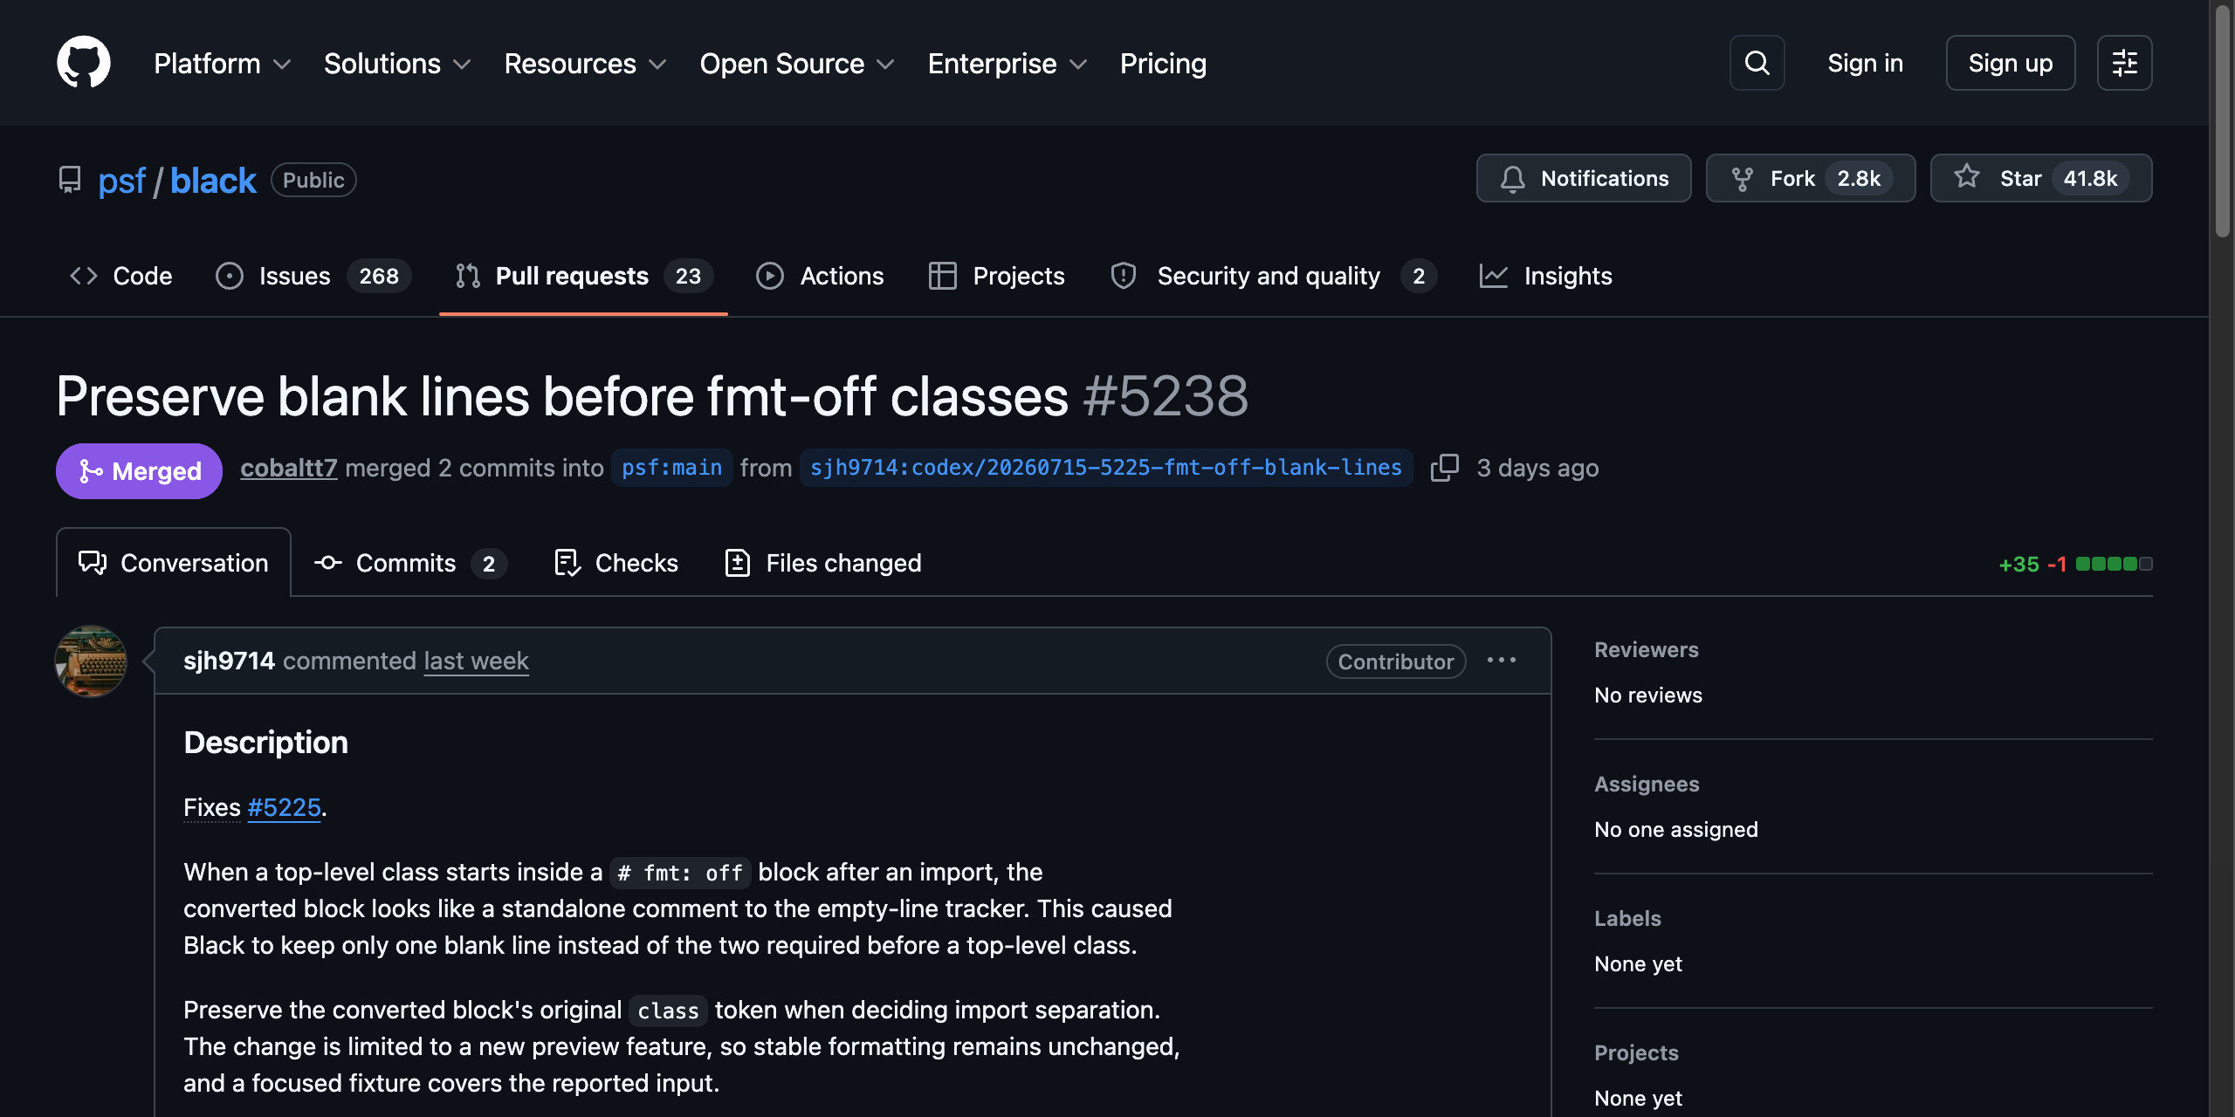
Task: Switch to the Code tab
Action: (x=121, y=276)
